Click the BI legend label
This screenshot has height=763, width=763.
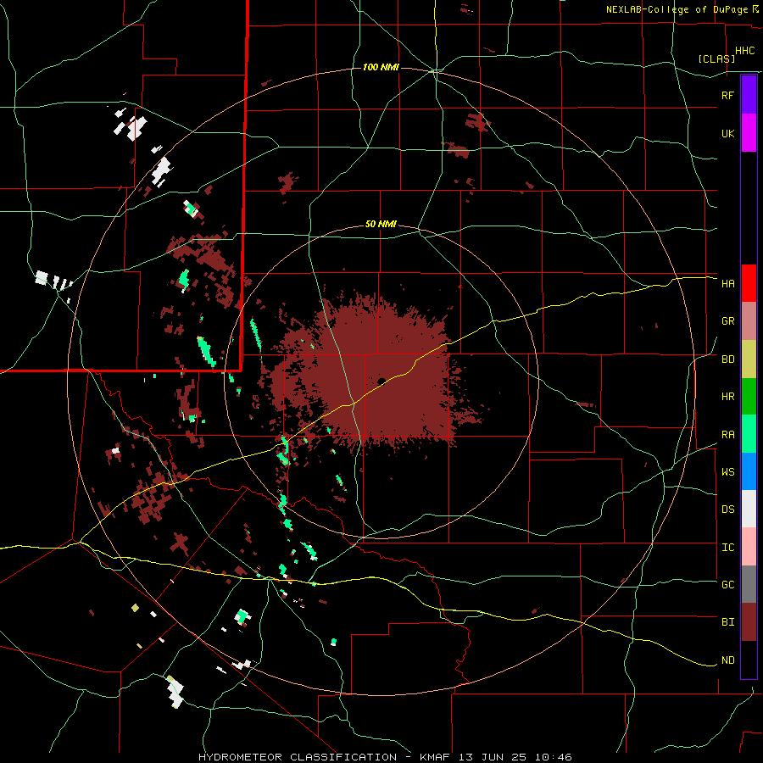point(727,621)
